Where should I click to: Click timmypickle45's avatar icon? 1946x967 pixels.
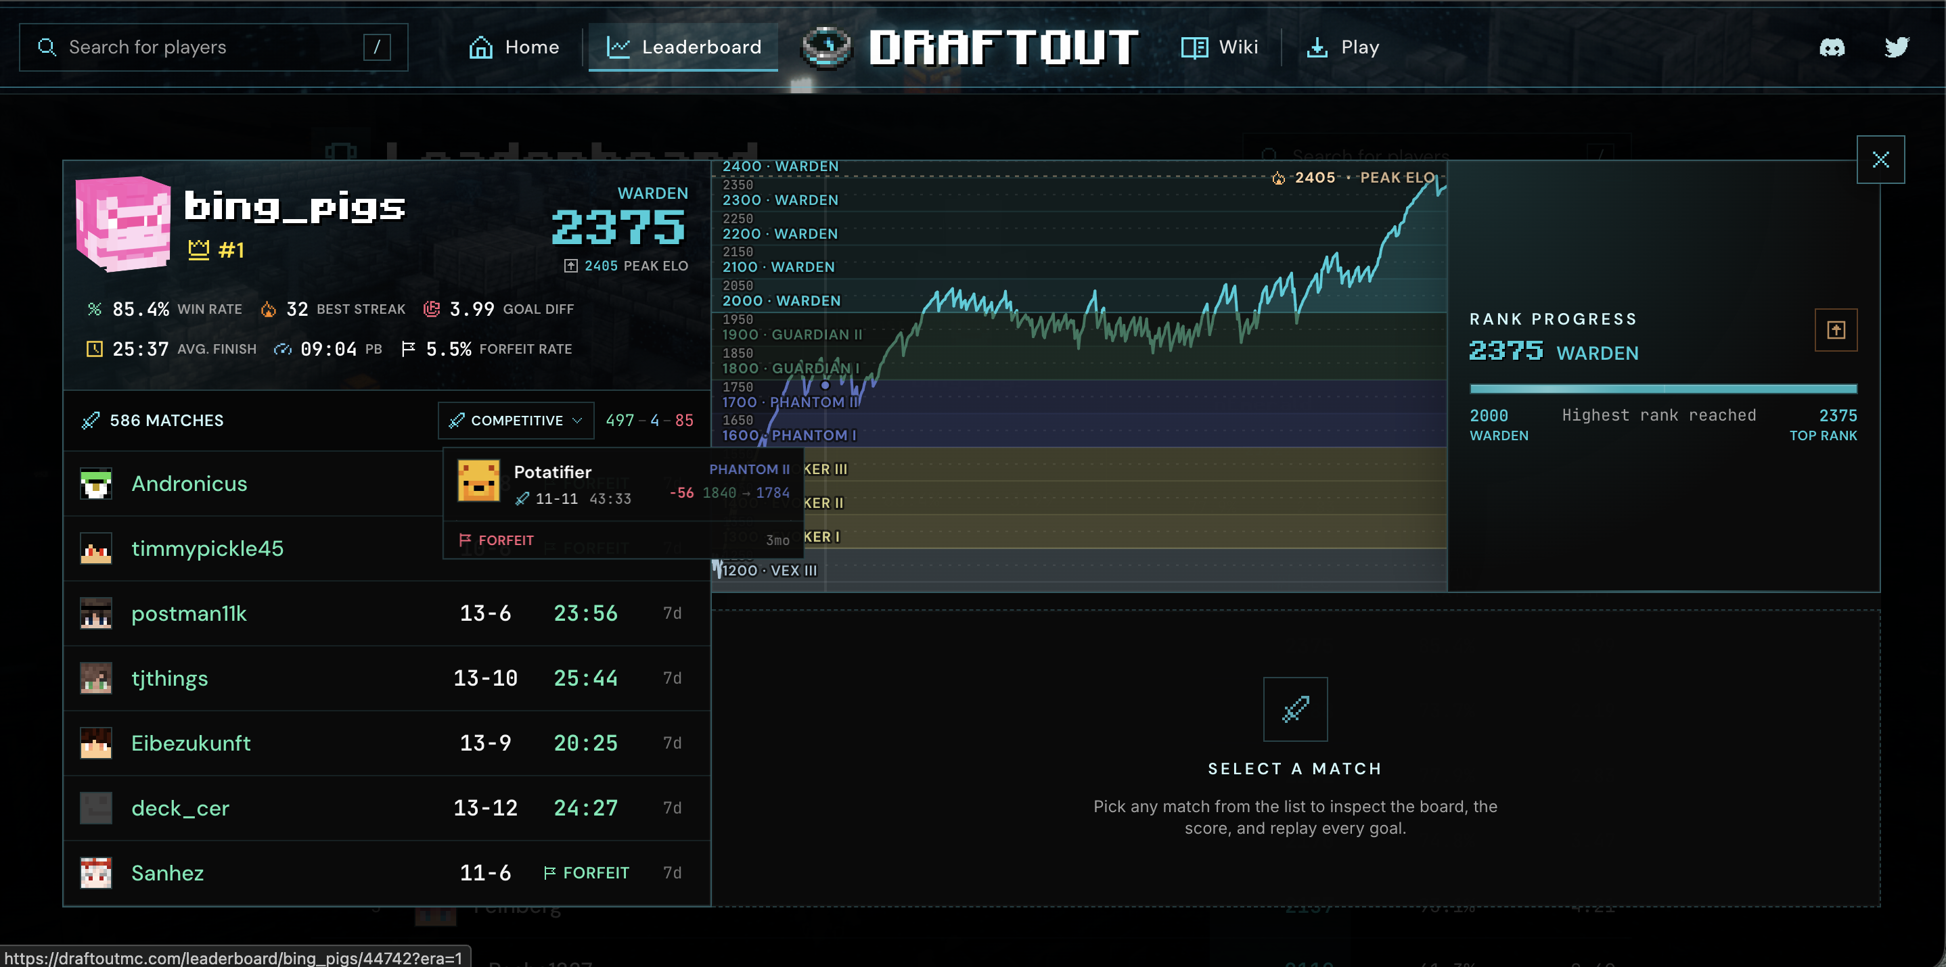tap(96, 549)
